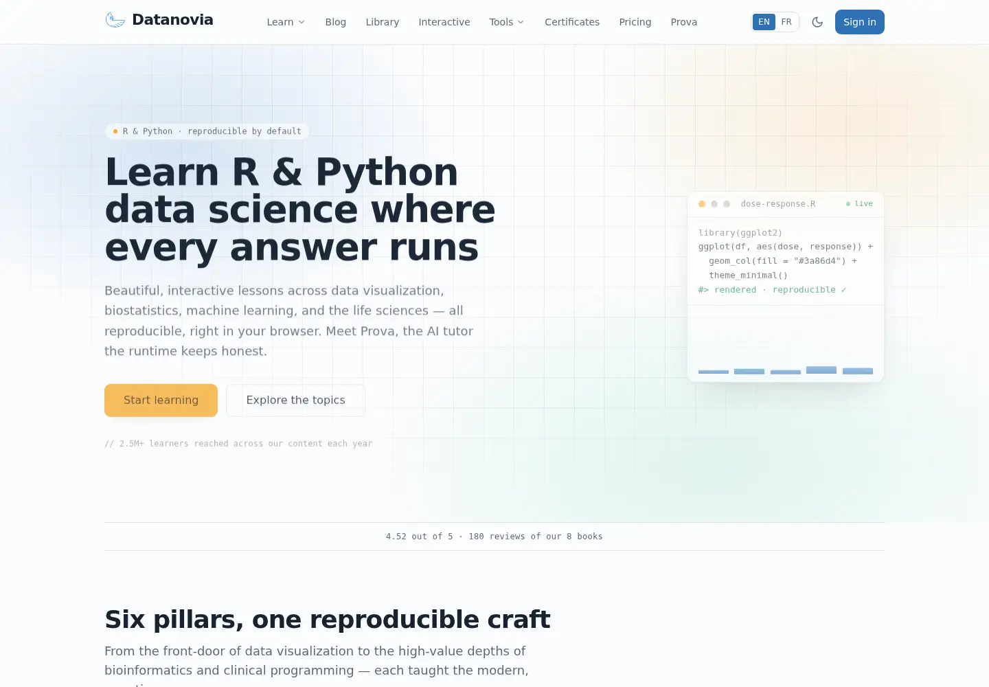Click the Sign in button

pos(860,22)
